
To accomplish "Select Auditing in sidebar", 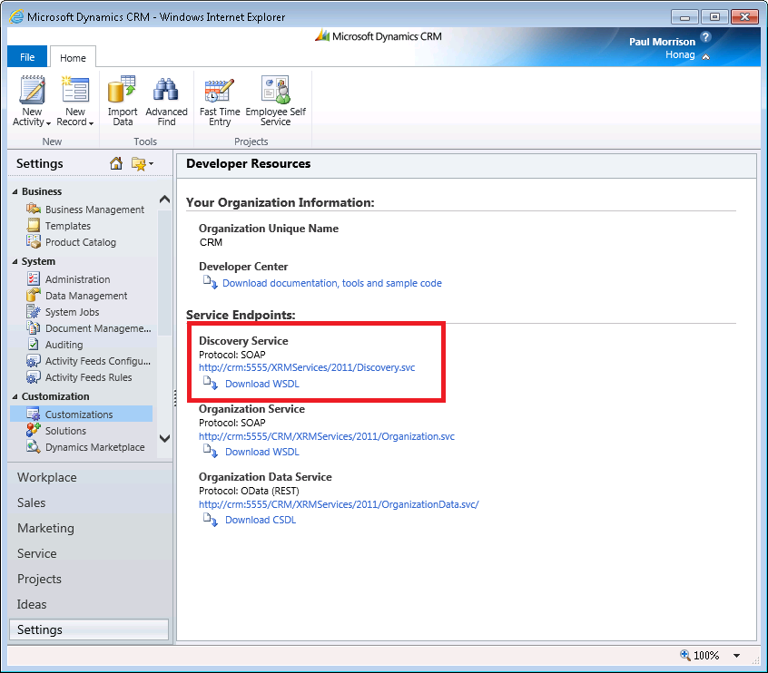I will 64,345.
